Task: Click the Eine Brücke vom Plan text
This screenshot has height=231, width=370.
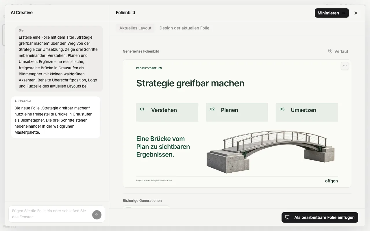Action: pyautogui.click(x=163, y=146)
